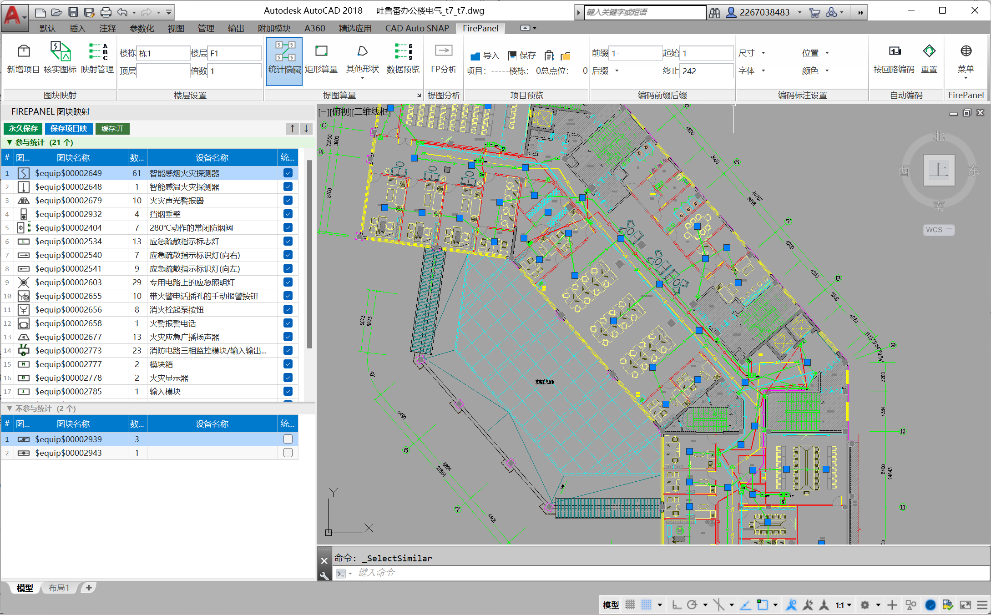Click the binoculars search icon in title bar
The image size is (991, 615).
point(715,12)
